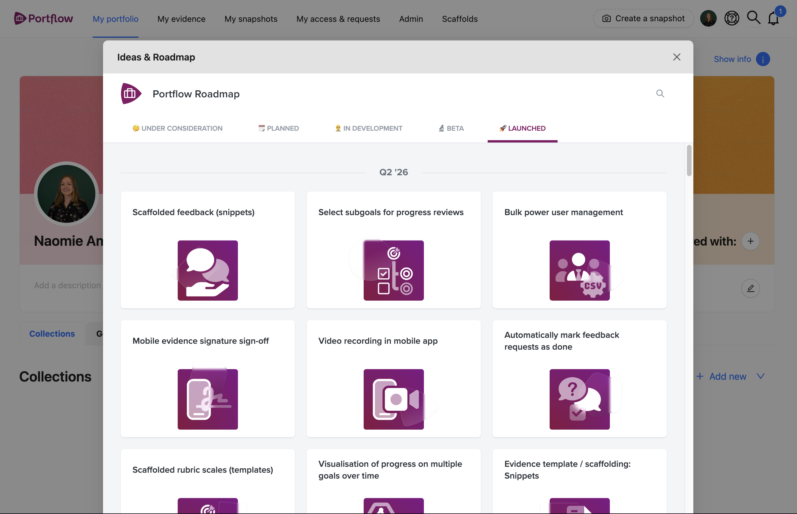The image size is (797, 514).
Task: Open the Scaffolds menu item
Action: click(459, 19)
